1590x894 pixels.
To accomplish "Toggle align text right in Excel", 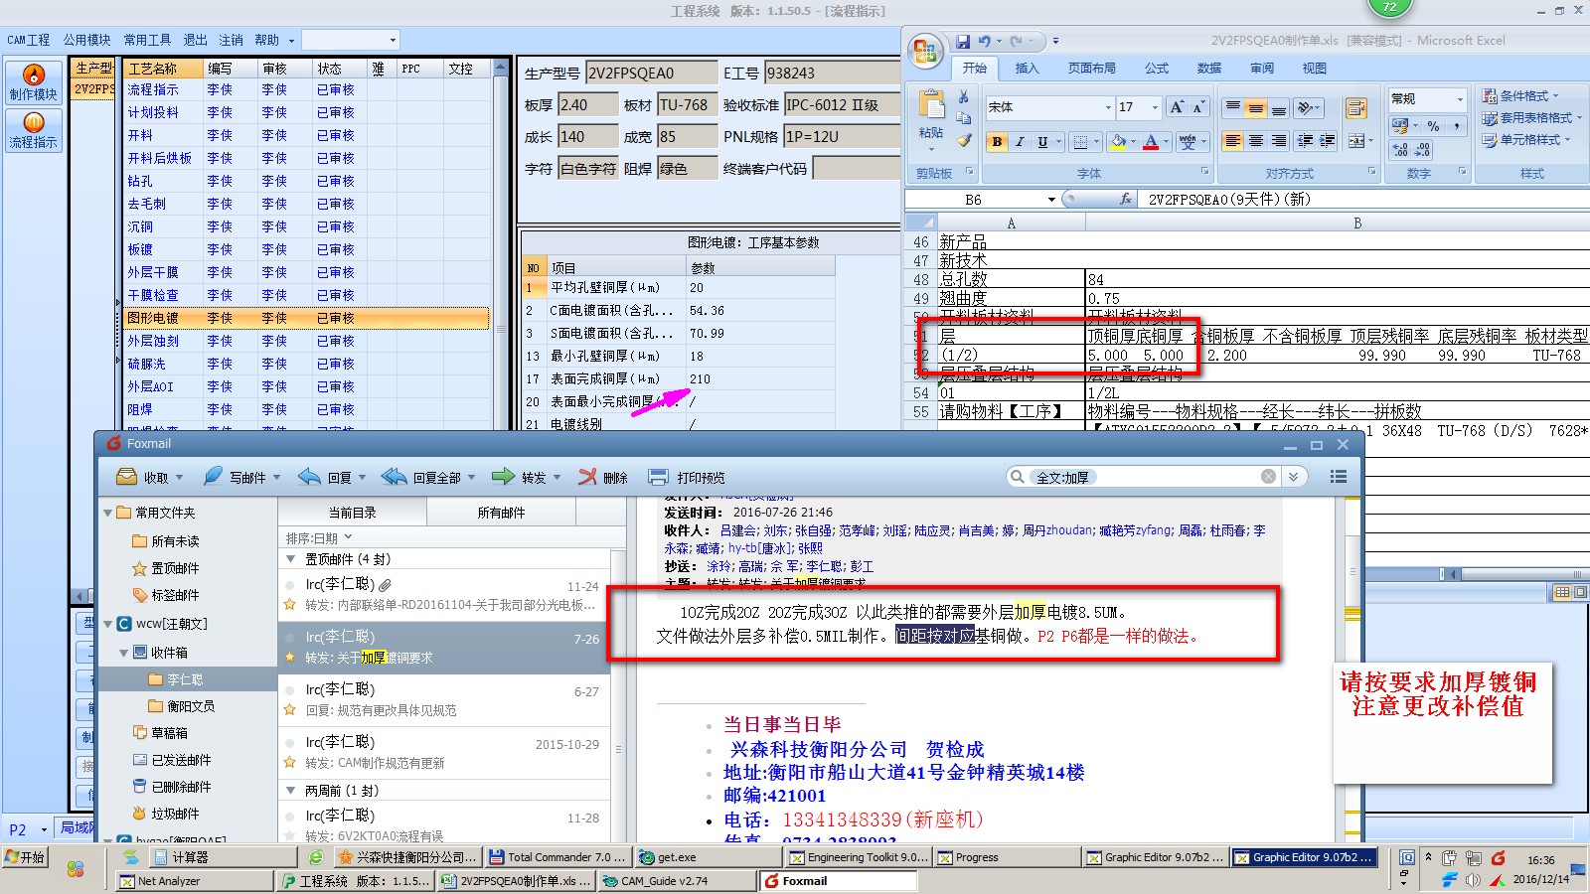I will tap(1279, 141).
